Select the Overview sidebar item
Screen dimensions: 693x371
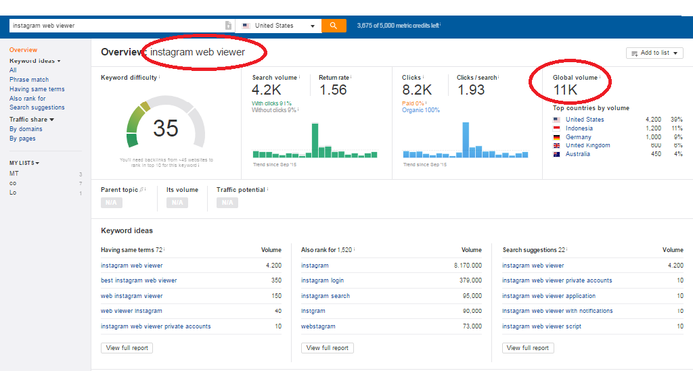[x=24, y=50]
